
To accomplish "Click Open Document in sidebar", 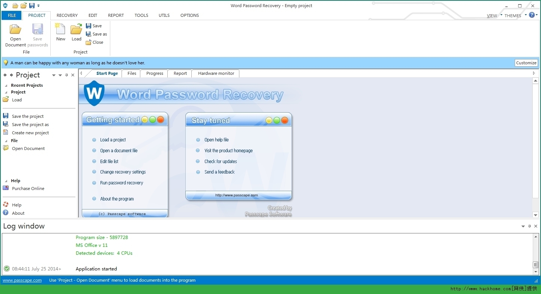I will 24,148.
